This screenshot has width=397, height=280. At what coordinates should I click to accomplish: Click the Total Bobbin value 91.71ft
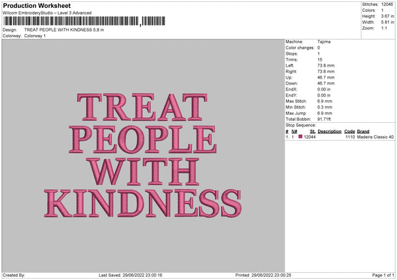pos(324,120)
